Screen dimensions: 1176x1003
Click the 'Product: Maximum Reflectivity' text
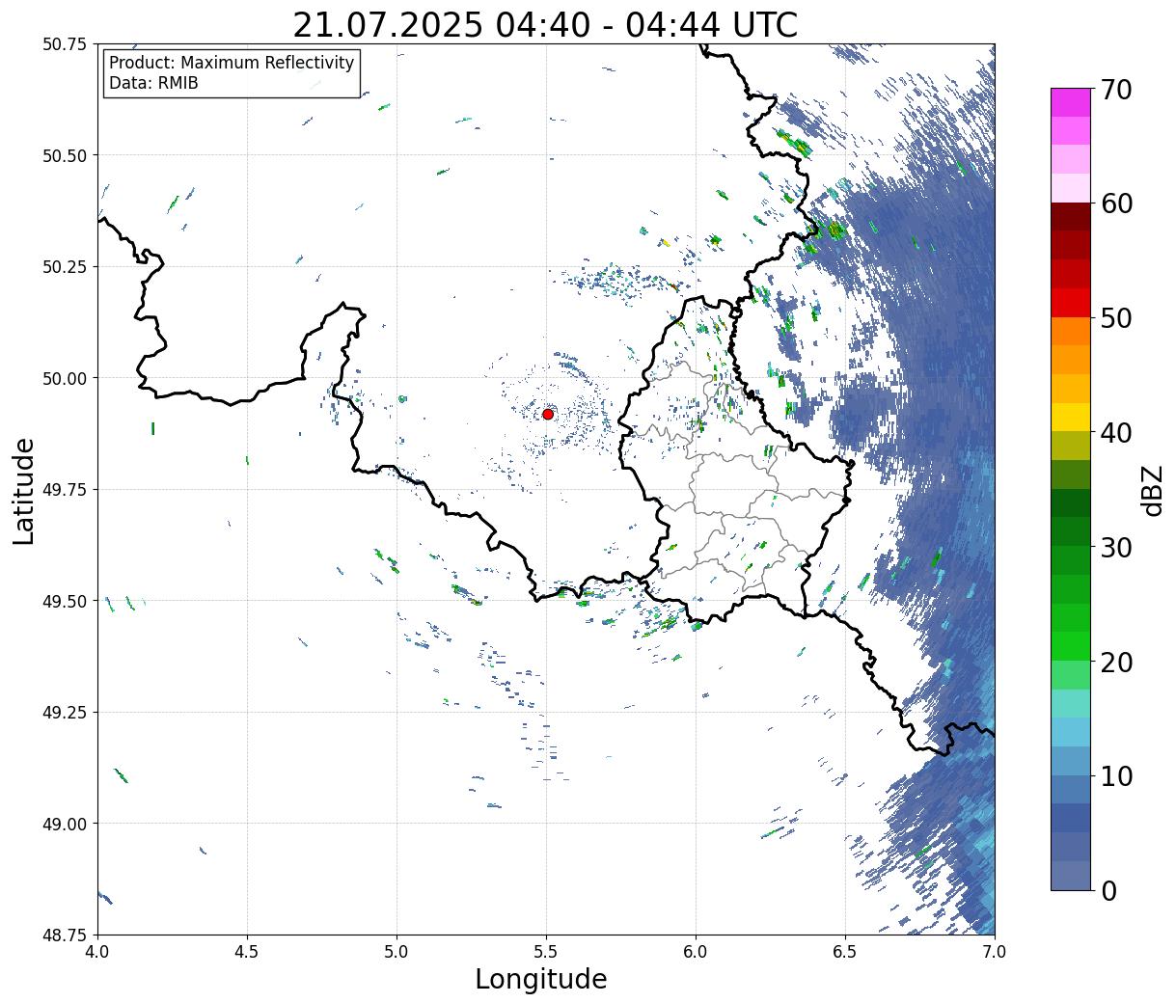pos(232,63)
